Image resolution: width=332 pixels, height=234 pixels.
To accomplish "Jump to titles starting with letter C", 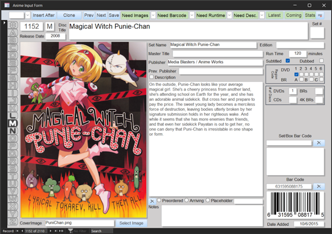I will coord(13,48).
